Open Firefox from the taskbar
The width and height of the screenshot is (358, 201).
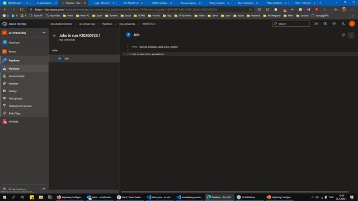(x=69, y=197)
